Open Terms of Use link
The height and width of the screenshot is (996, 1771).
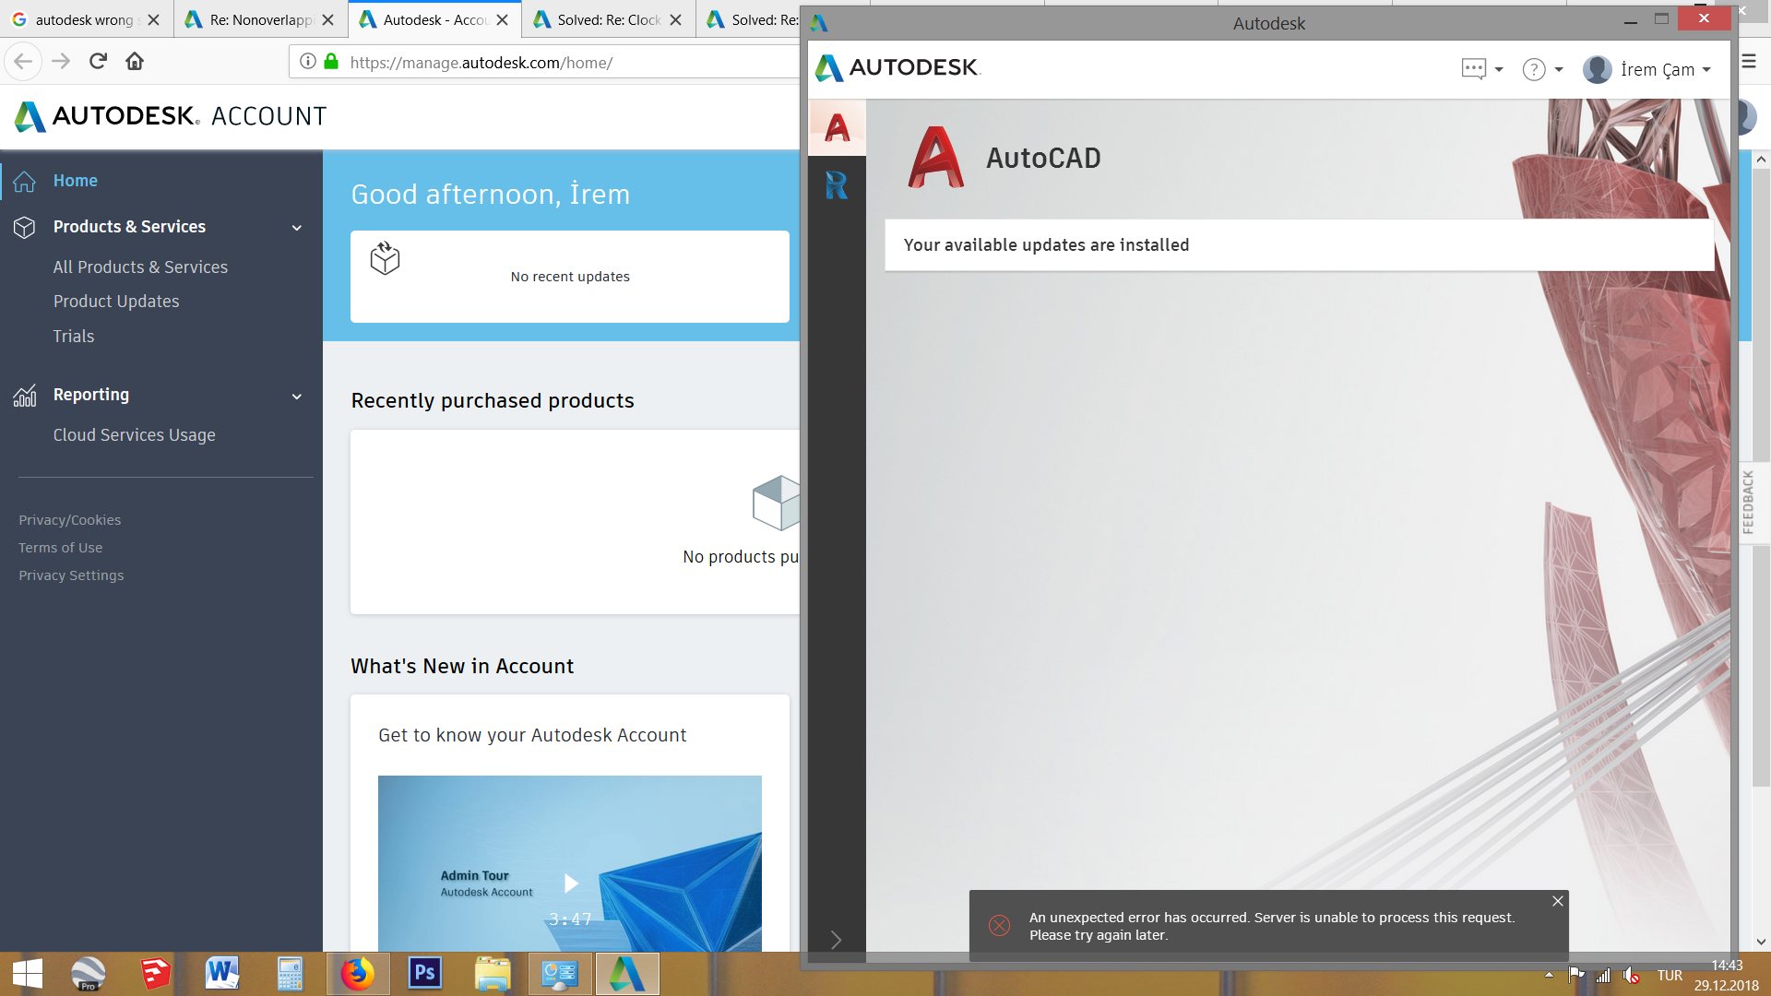tap(61, 548)
